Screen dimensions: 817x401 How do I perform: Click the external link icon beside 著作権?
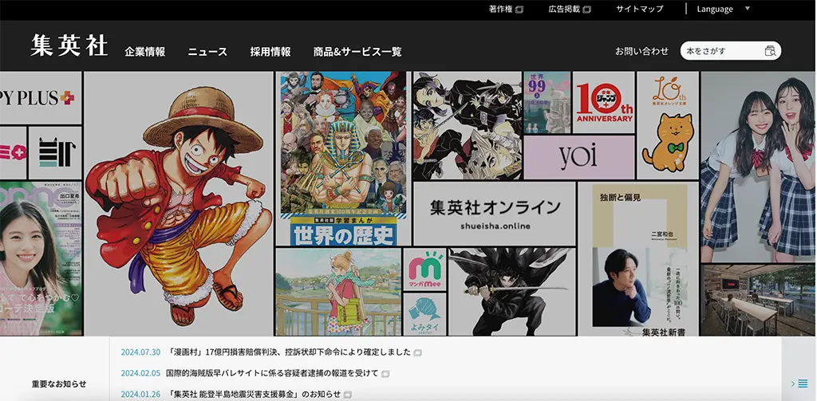coord(519,10)
